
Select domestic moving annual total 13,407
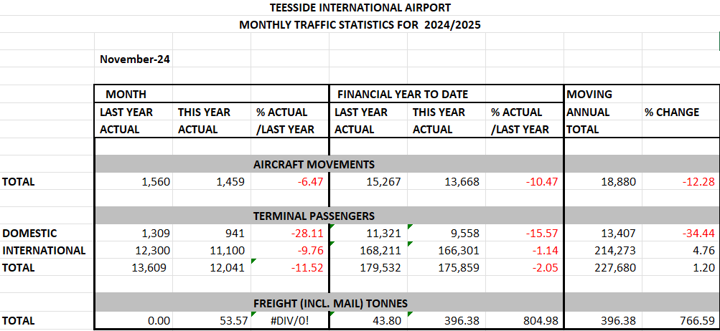click(x=603, y=234)
